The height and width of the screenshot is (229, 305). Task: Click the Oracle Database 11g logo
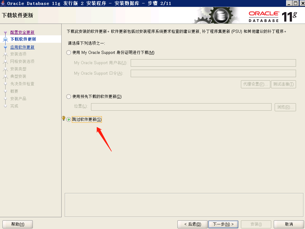click(273, 17)
